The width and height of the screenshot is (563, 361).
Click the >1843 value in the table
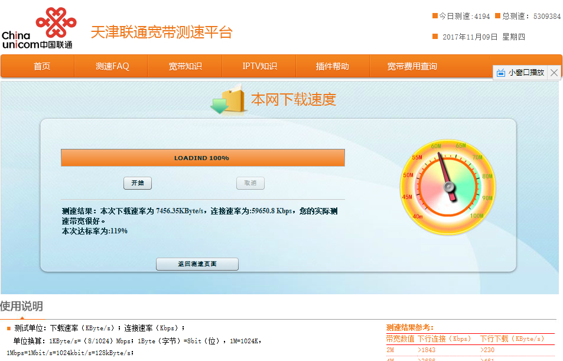[427, 350]
